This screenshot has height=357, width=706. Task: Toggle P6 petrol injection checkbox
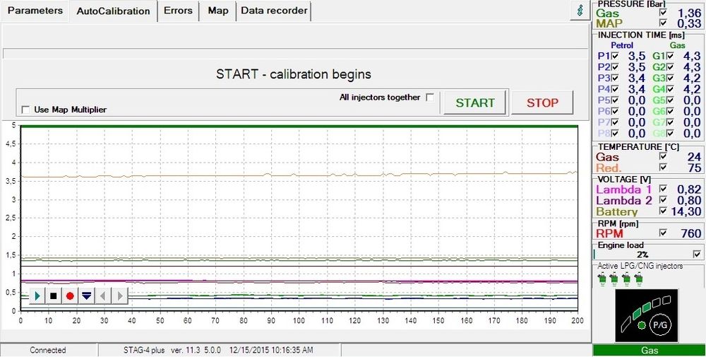click(x=615, y=111)
